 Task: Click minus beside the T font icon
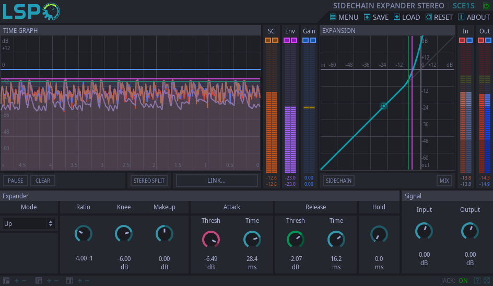[x=87, y=281]
